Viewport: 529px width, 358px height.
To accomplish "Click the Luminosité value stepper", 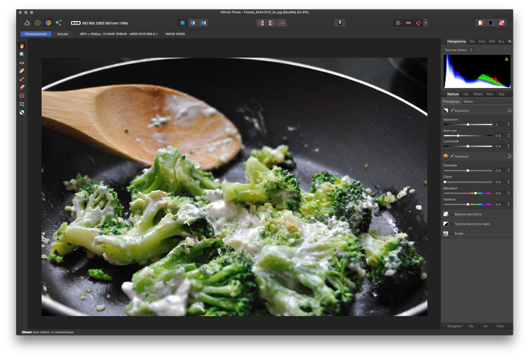I will click(509, 146).
